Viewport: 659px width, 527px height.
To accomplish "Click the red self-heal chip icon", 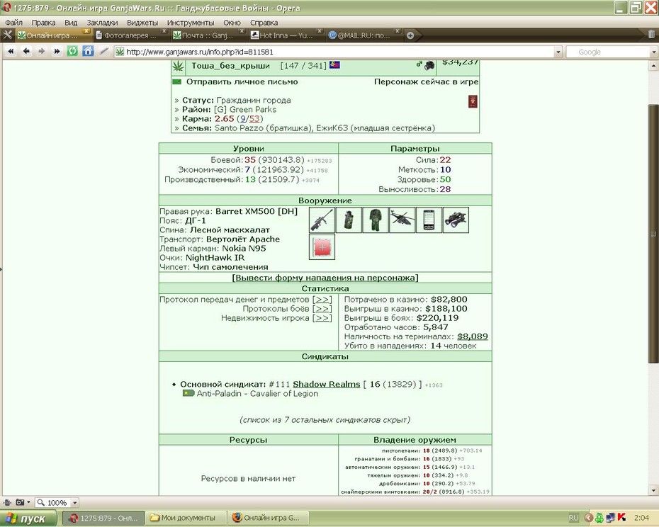I will pyautogui.click(x=322, y=246).
